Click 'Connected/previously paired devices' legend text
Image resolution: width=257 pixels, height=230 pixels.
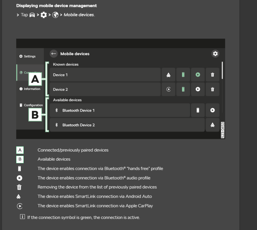coord(73,150)
